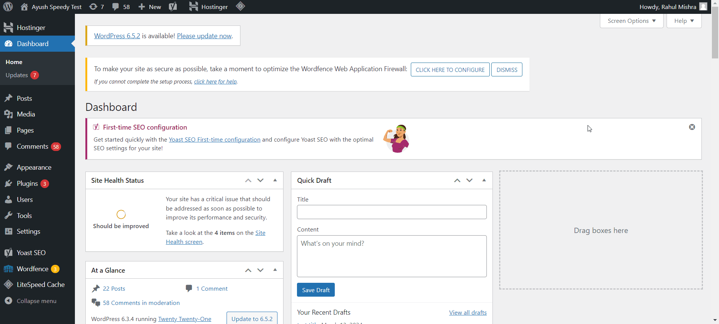Click the Wordfence shield icon in sidebar
The image size is (719, 324).
(8, 269)
